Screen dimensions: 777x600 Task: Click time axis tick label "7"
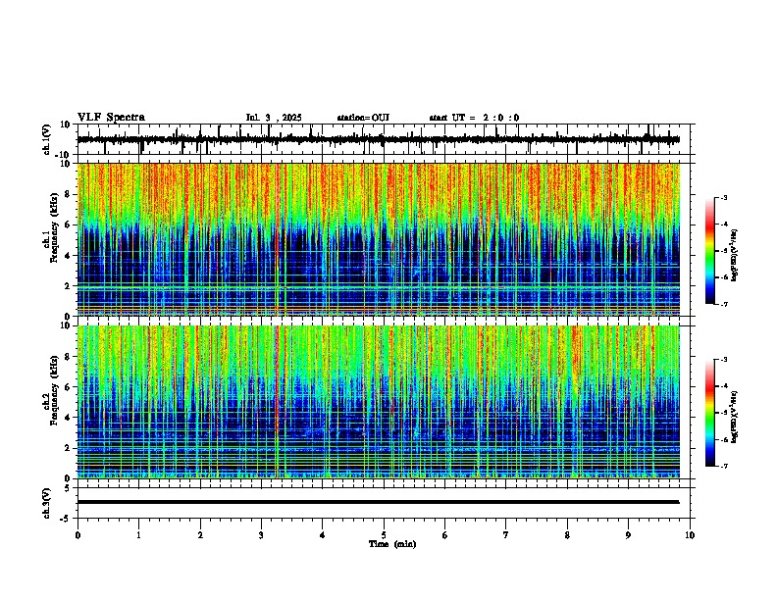506,535
